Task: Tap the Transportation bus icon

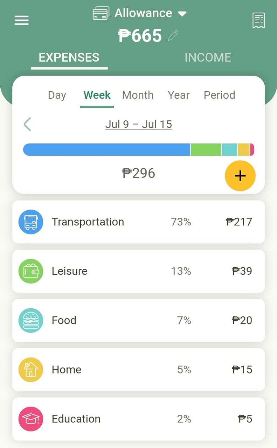Action: [31, 222]
